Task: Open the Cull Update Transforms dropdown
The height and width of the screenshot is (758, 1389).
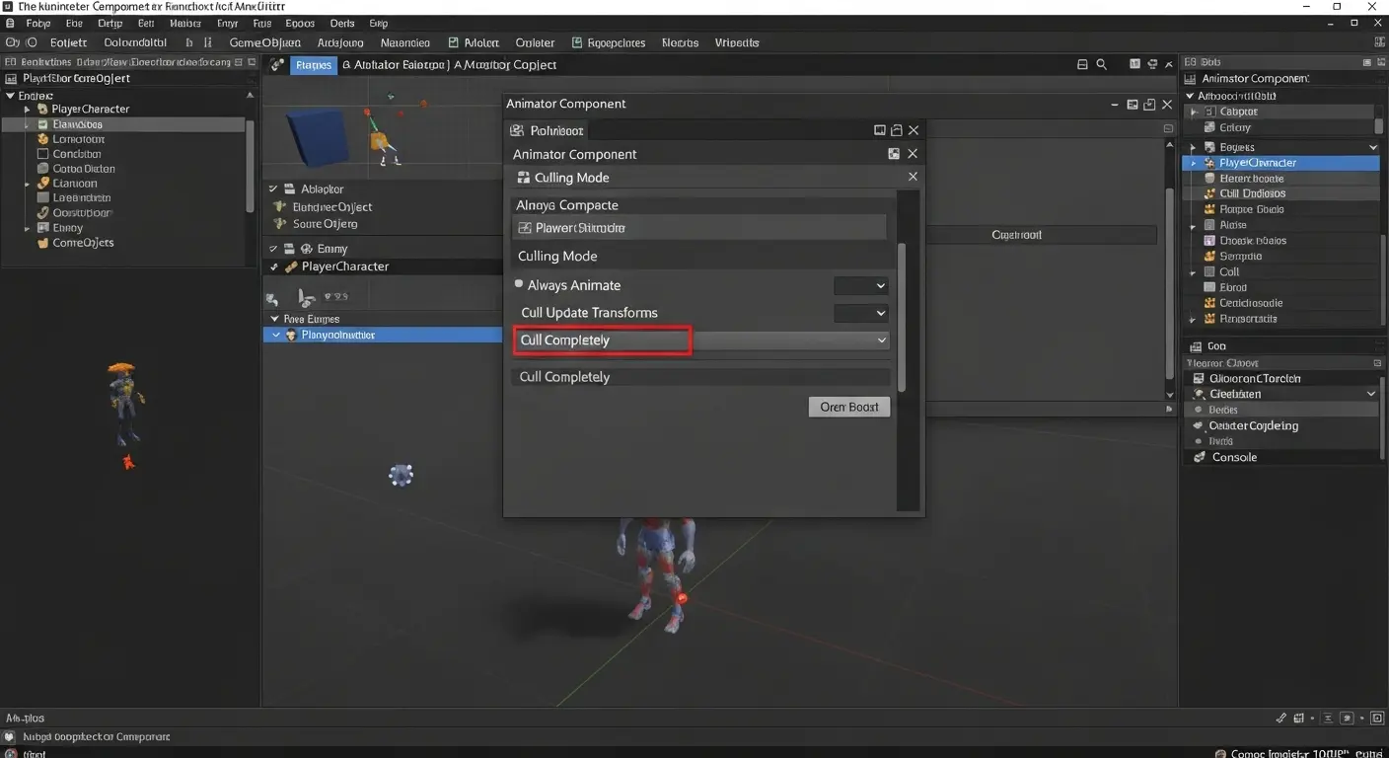Action: (861, 313)
